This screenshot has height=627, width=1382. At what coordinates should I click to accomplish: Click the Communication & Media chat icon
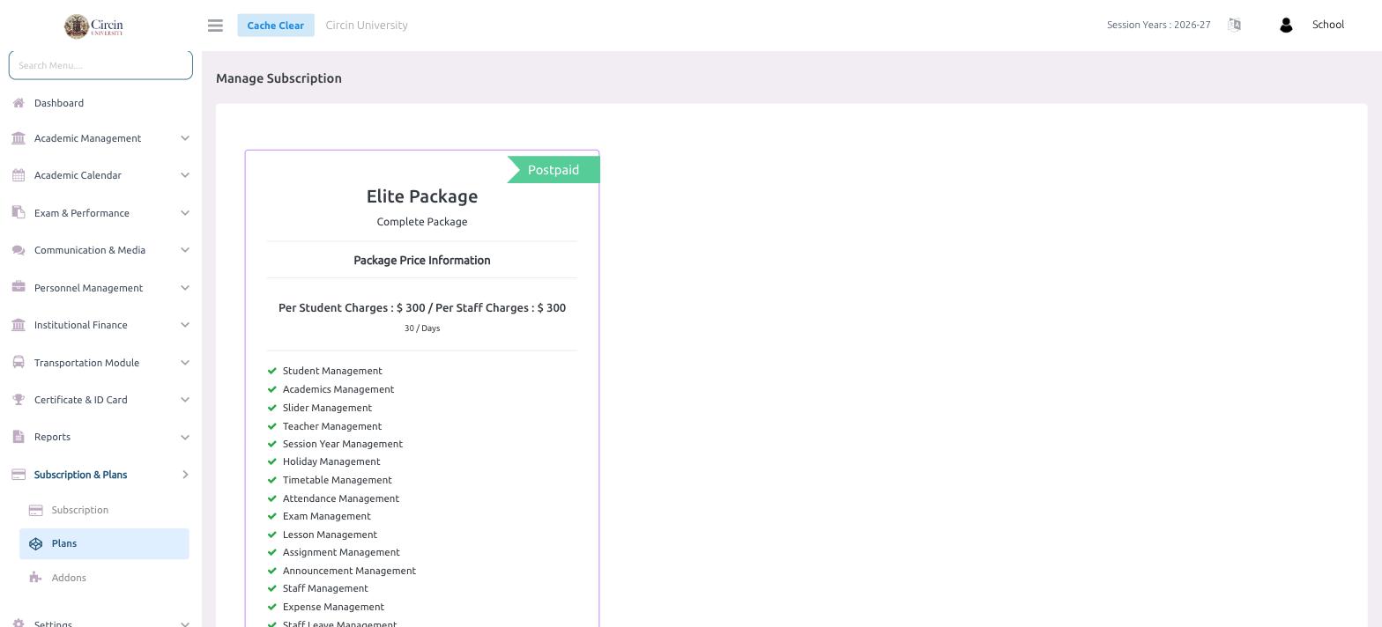click(19, 250)
